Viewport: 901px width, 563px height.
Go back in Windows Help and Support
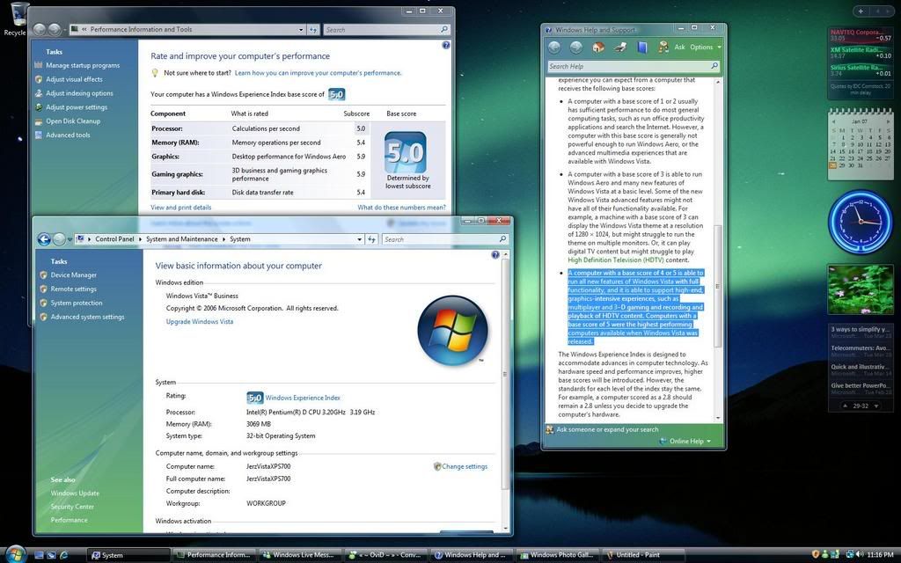tap(554, 48)
